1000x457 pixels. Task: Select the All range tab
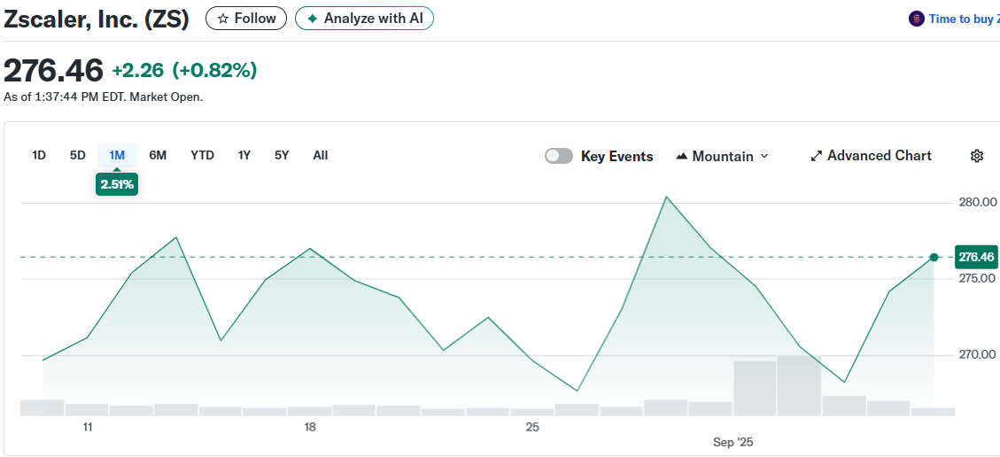click(321, 156)
